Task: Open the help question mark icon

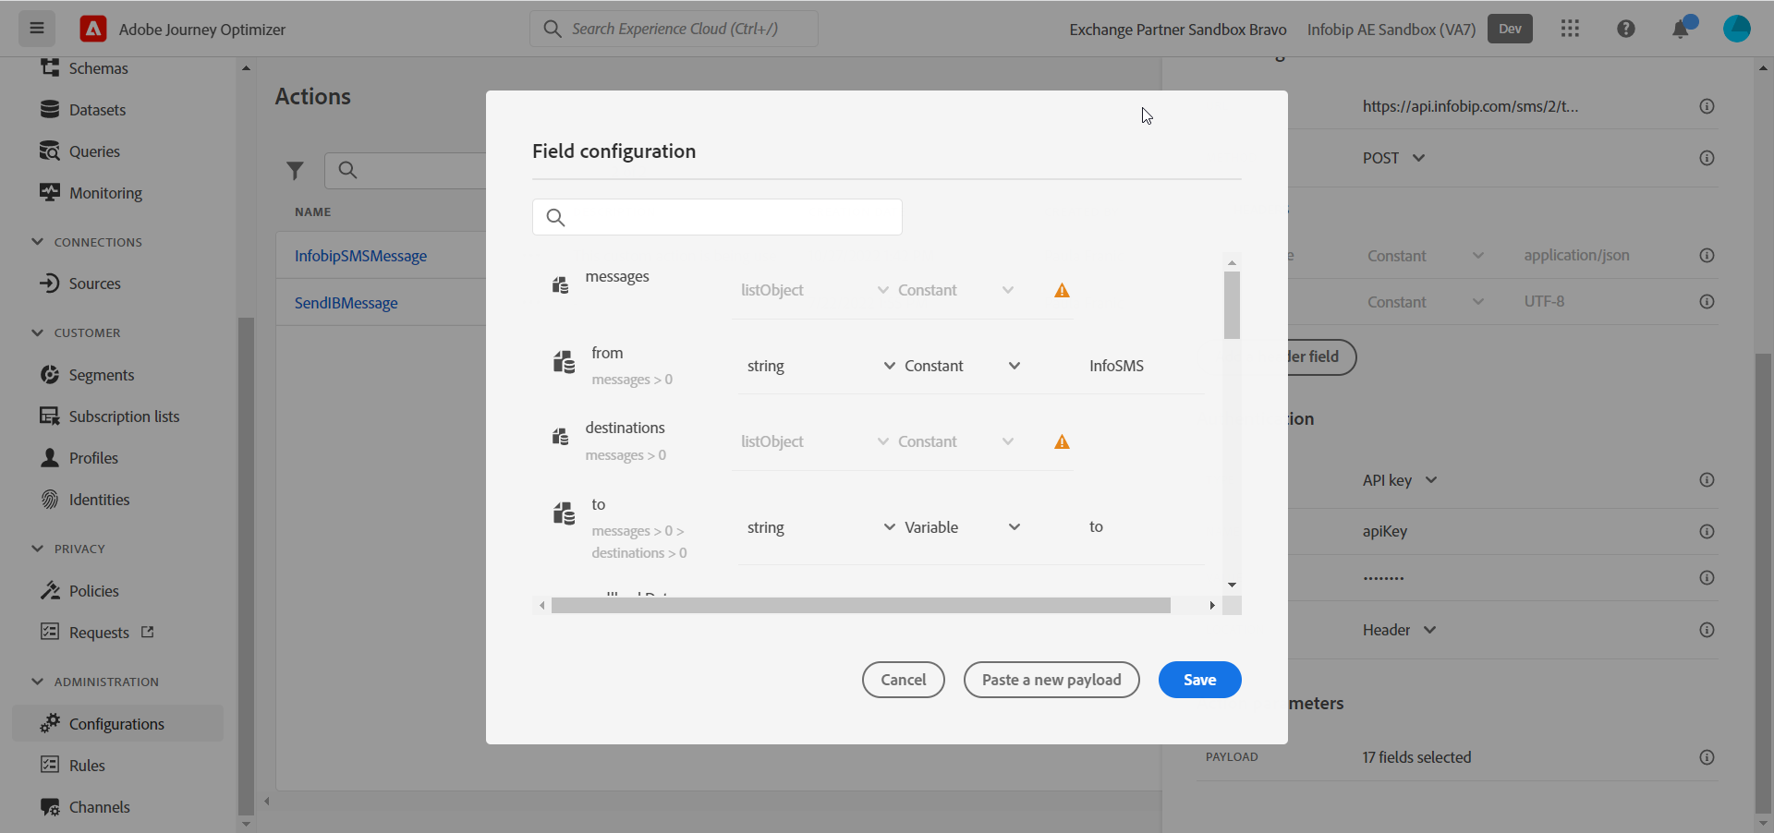Action: click(x=1626, y=29)
